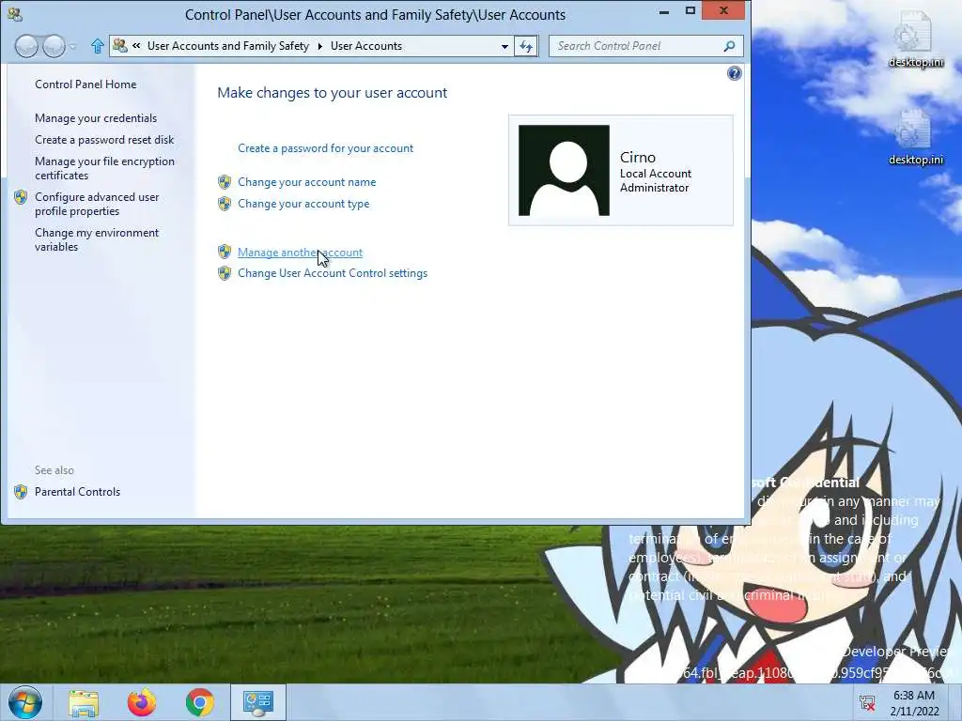Click the address bar users icon

tap(120, 46)
